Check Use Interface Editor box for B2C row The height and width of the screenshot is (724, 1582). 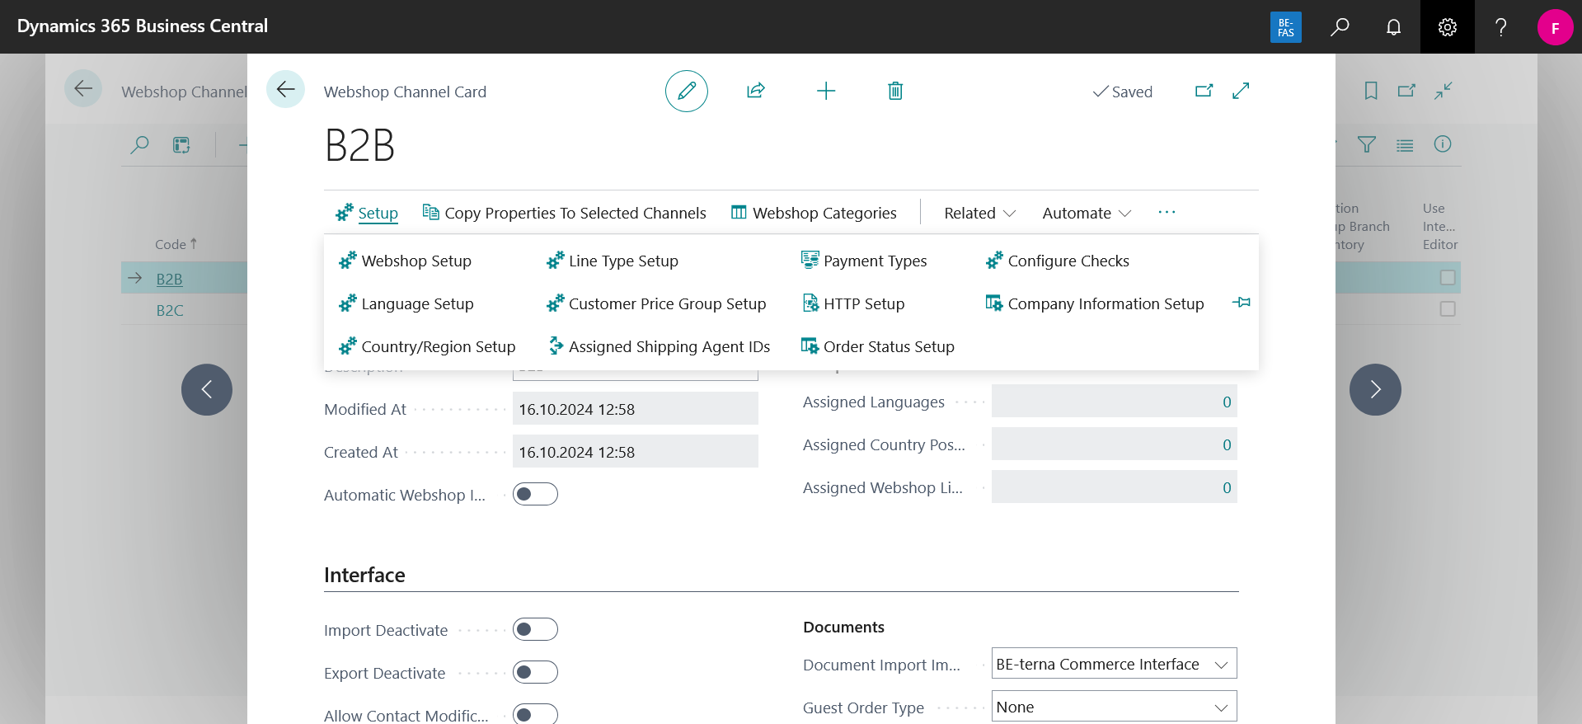pos(1448,309)
